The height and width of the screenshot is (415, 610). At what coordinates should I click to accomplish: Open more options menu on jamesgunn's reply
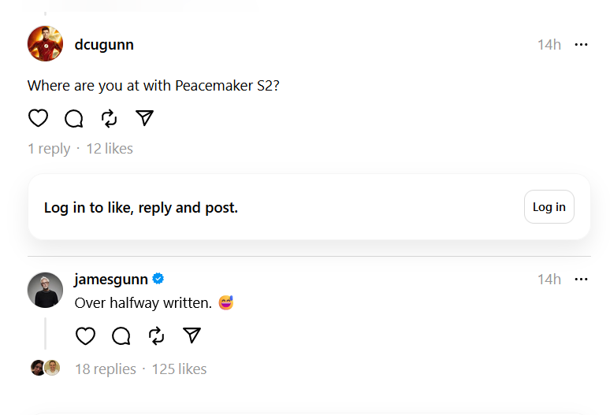(582, 280)
